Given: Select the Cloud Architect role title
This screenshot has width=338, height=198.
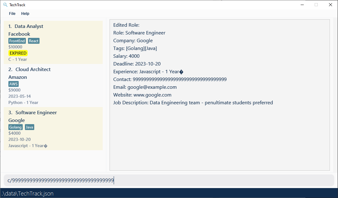Looking at the screenshot, I should (x=33, y=70).
